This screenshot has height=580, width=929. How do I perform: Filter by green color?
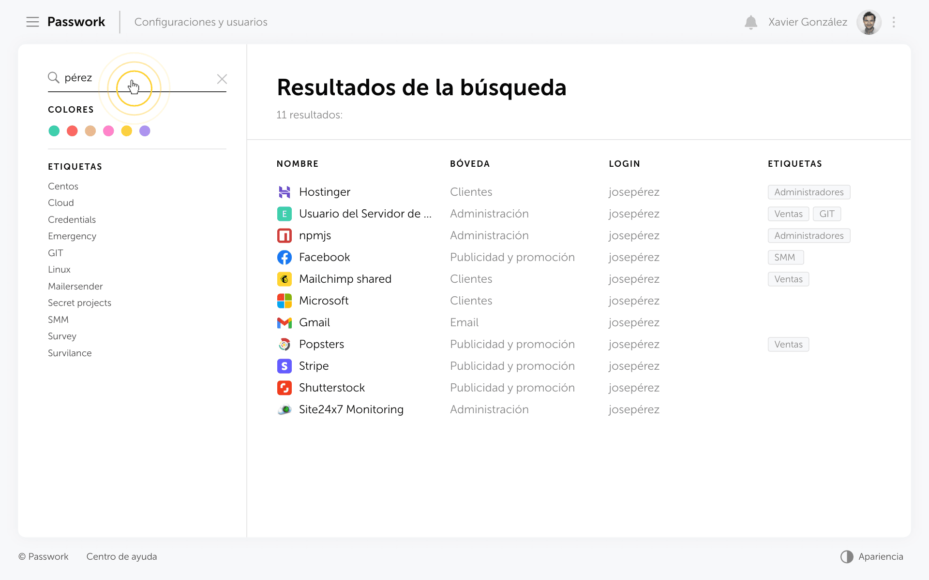pyautogui.click(x=54, y=131)
